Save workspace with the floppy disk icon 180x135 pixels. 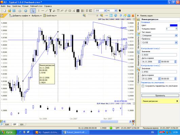click(14, 11)
